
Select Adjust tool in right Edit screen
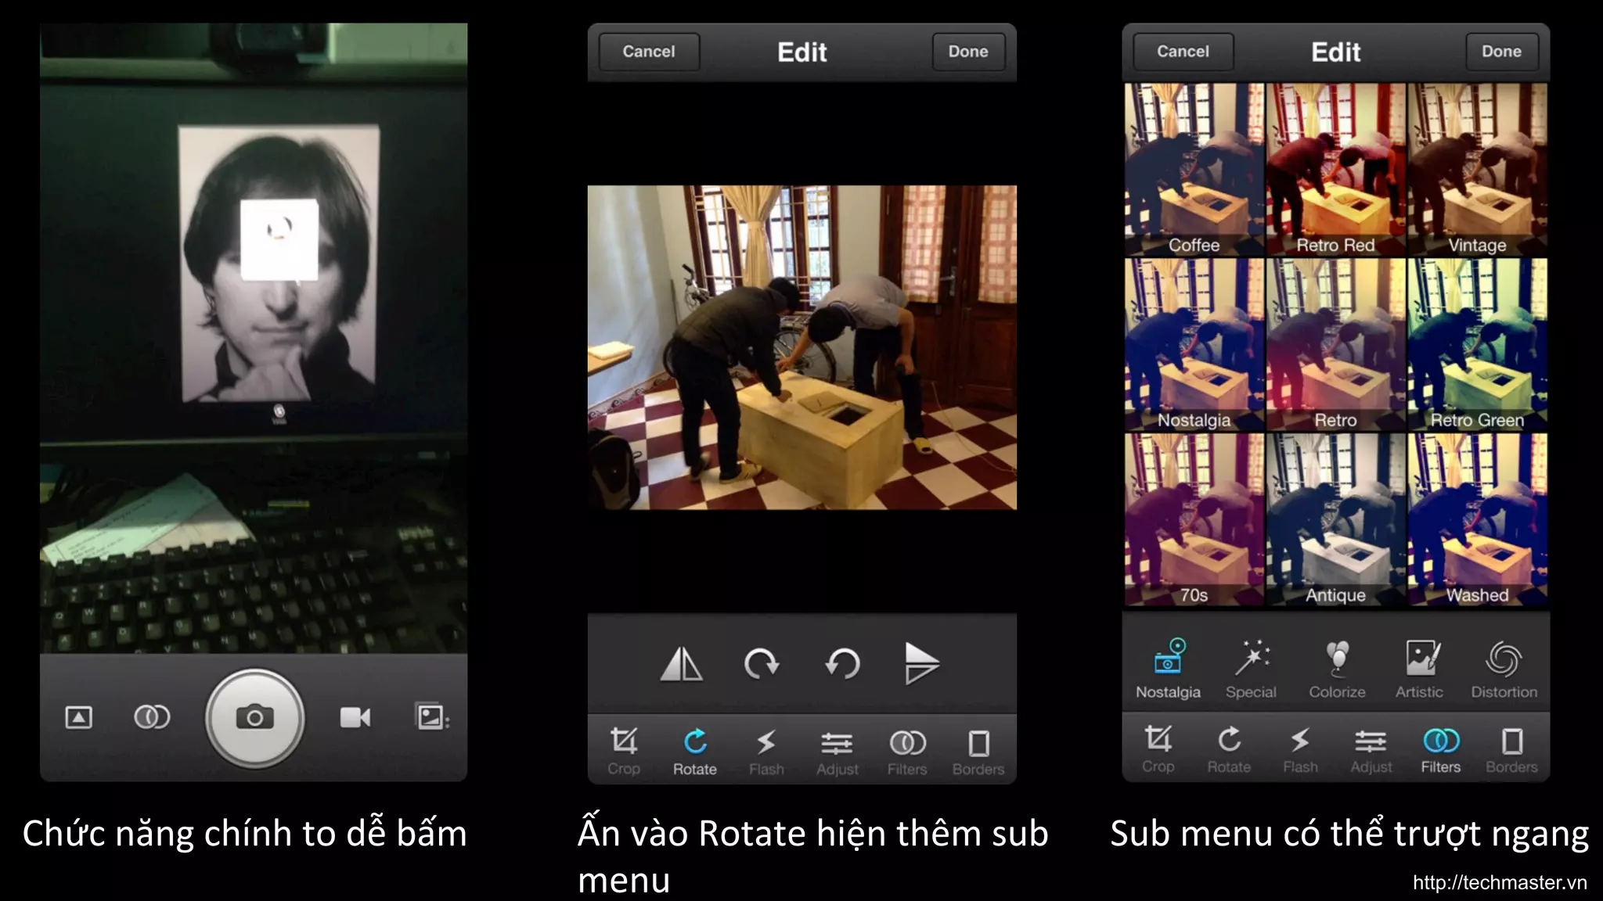pyautogui.click(x=1371, y=749)
